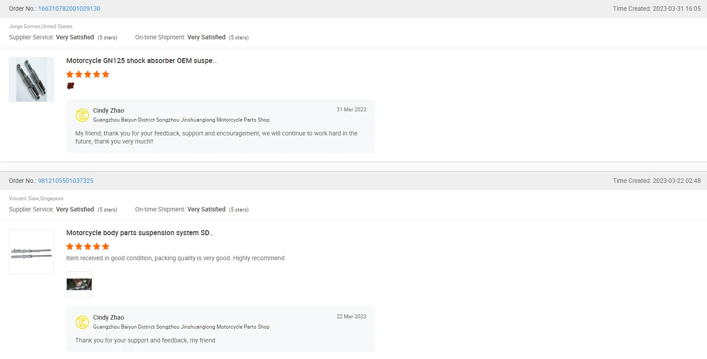The width and height of the screenshot is (707, 359).
Task: Open order number 166310782001029130 link
Action: pyautogui.click(x=69, y=8)
